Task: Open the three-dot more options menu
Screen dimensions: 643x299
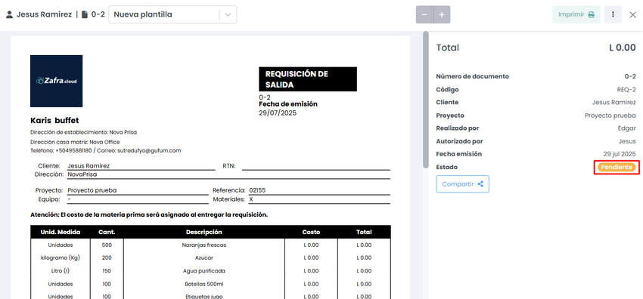Action: 613,14
